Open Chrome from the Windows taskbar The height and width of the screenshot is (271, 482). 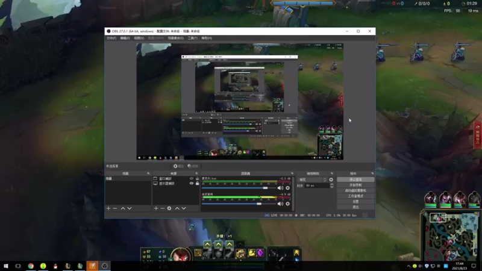[31, 266]
